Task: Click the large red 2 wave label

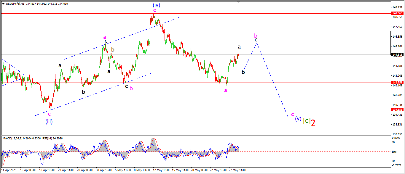Action: 313,123
